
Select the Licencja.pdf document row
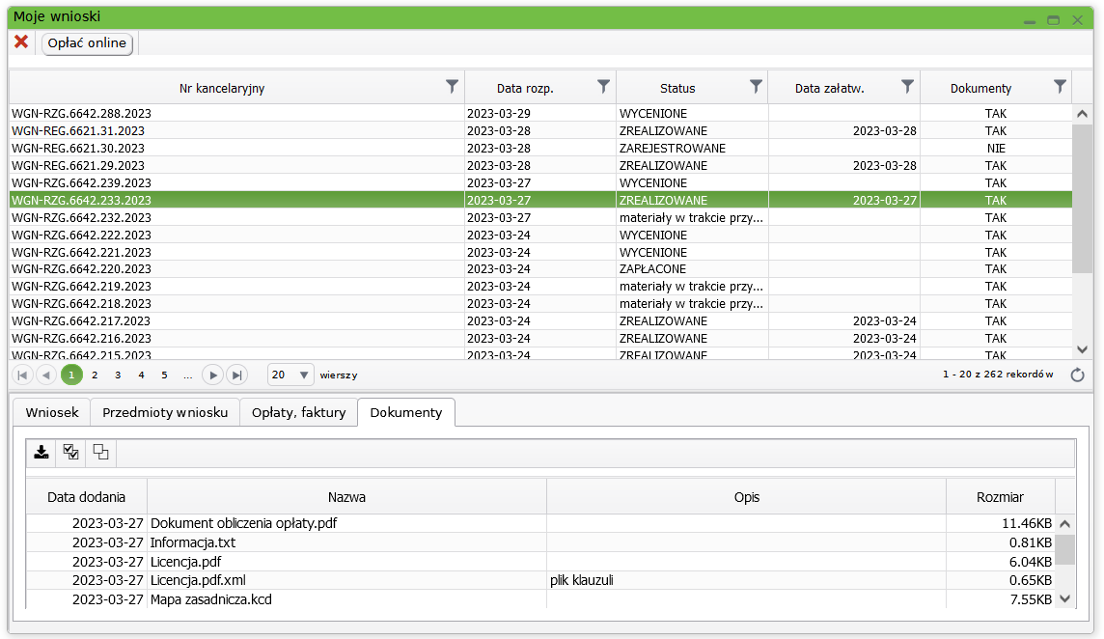pos(186,562)
